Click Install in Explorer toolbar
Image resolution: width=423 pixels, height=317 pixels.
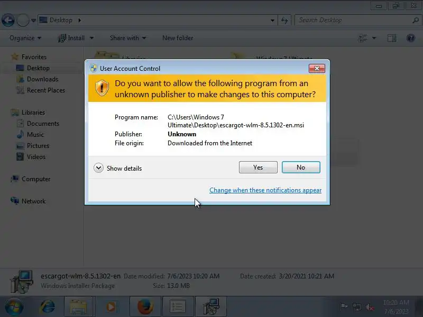[71, 38]
